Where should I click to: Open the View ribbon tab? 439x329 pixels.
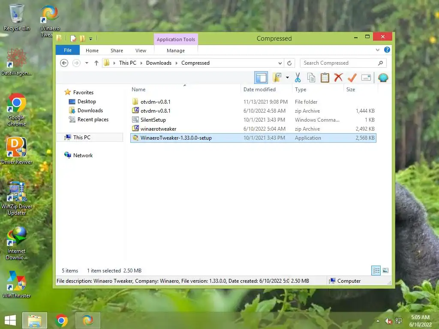tap(141, 51)
